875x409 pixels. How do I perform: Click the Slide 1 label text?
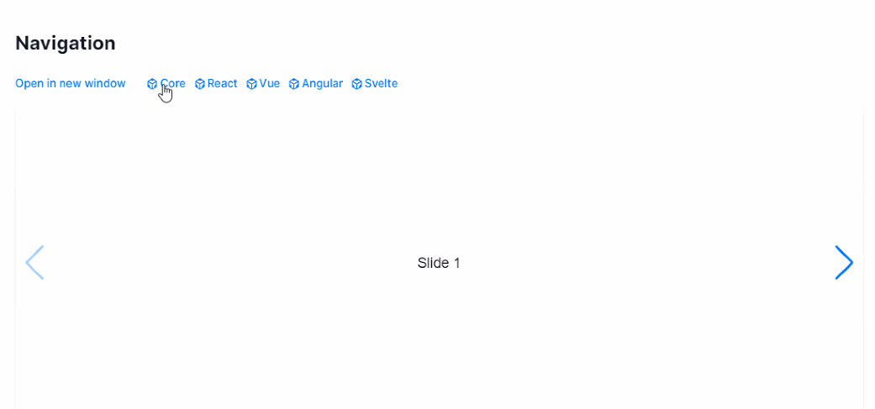[439, 263]
